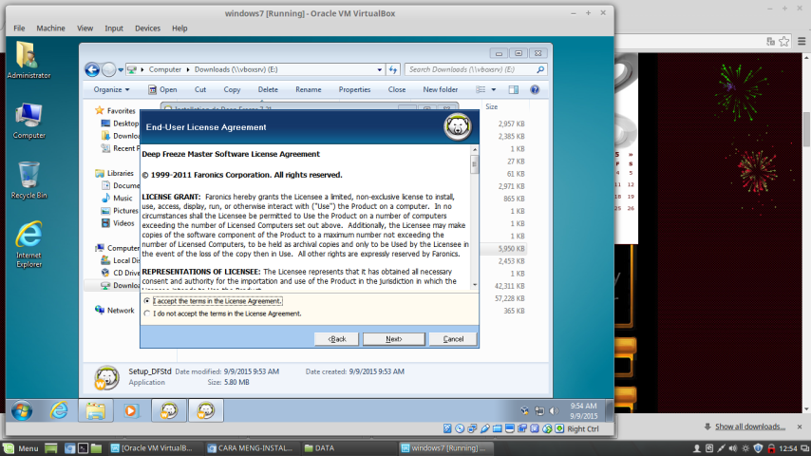This screenshot has width=811, height=456.
Task: Switch to CARA MENG-INSTAL taskbar window
Action: coord(250,448)
